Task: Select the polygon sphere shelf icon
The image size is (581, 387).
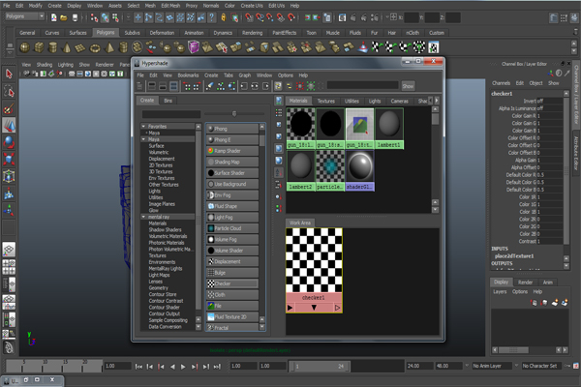Action: [25, 47]
